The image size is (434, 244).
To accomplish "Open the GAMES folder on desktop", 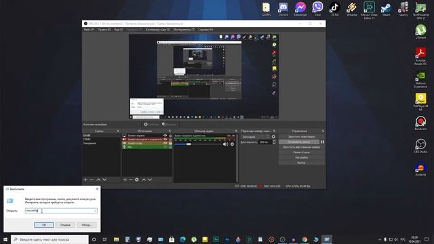I will [266, 9].
